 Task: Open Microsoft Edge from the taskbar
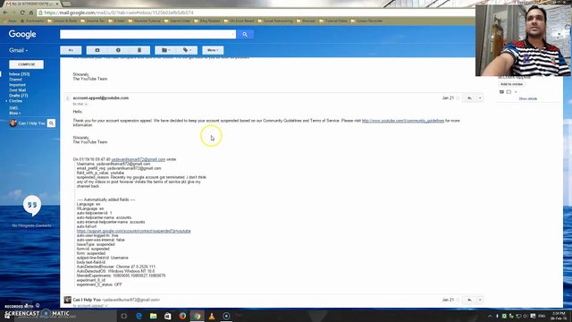139,316
